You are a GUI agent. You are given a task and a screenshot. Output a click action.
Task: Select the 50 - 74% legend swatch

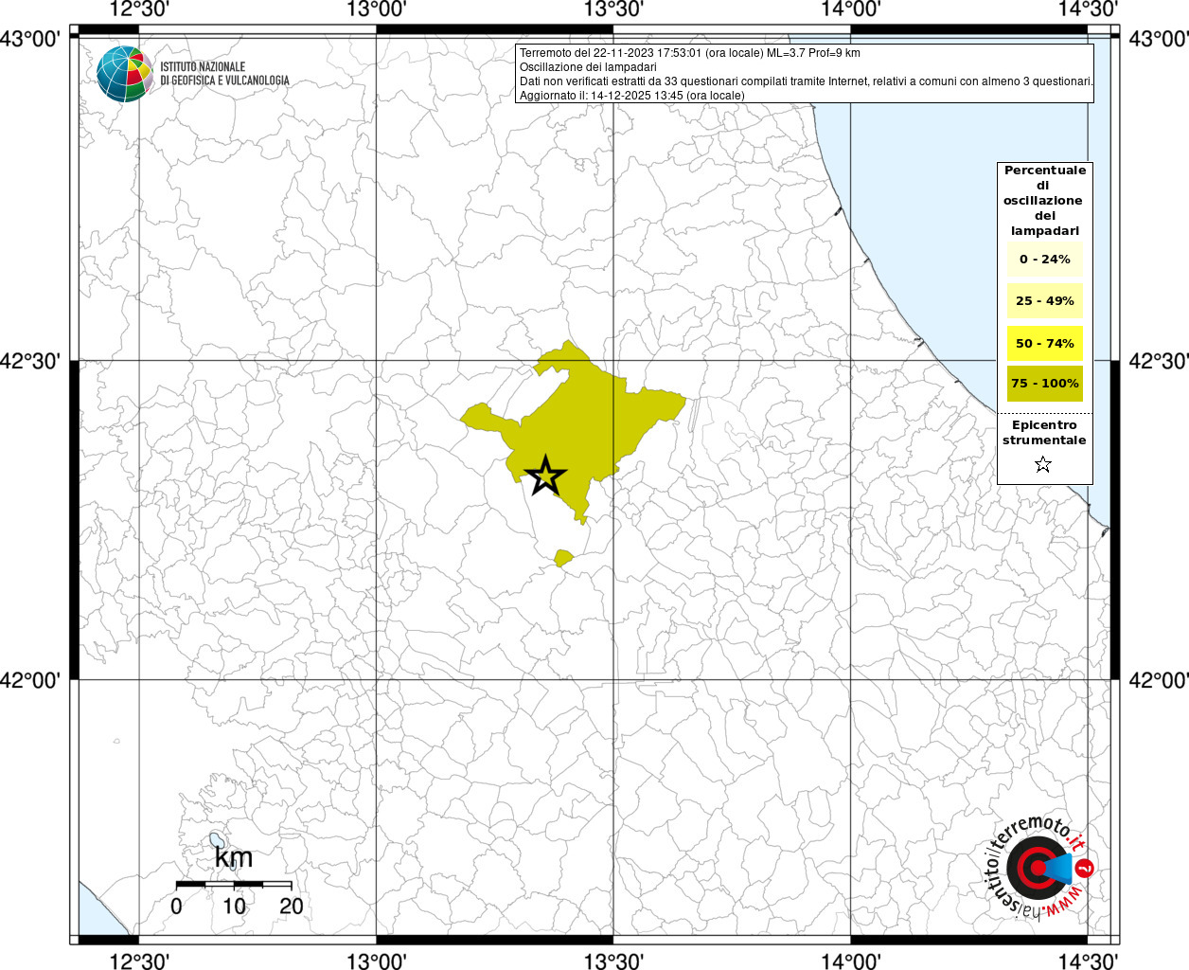[1045, 343]
